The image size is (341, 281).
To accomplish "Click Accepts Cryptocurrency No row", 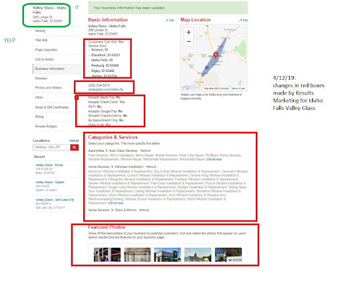I will click(x=108, y=116).
